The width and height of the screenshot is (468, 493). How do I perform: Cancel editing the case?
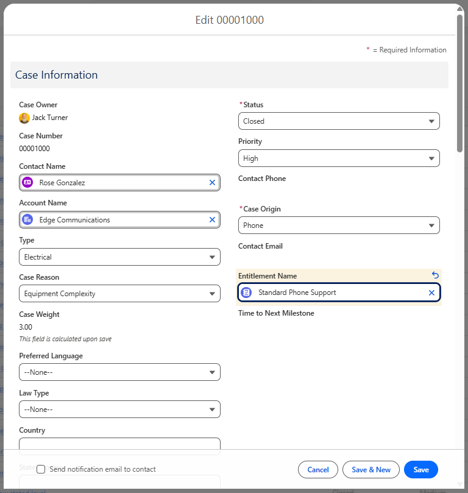click(317, 470)
